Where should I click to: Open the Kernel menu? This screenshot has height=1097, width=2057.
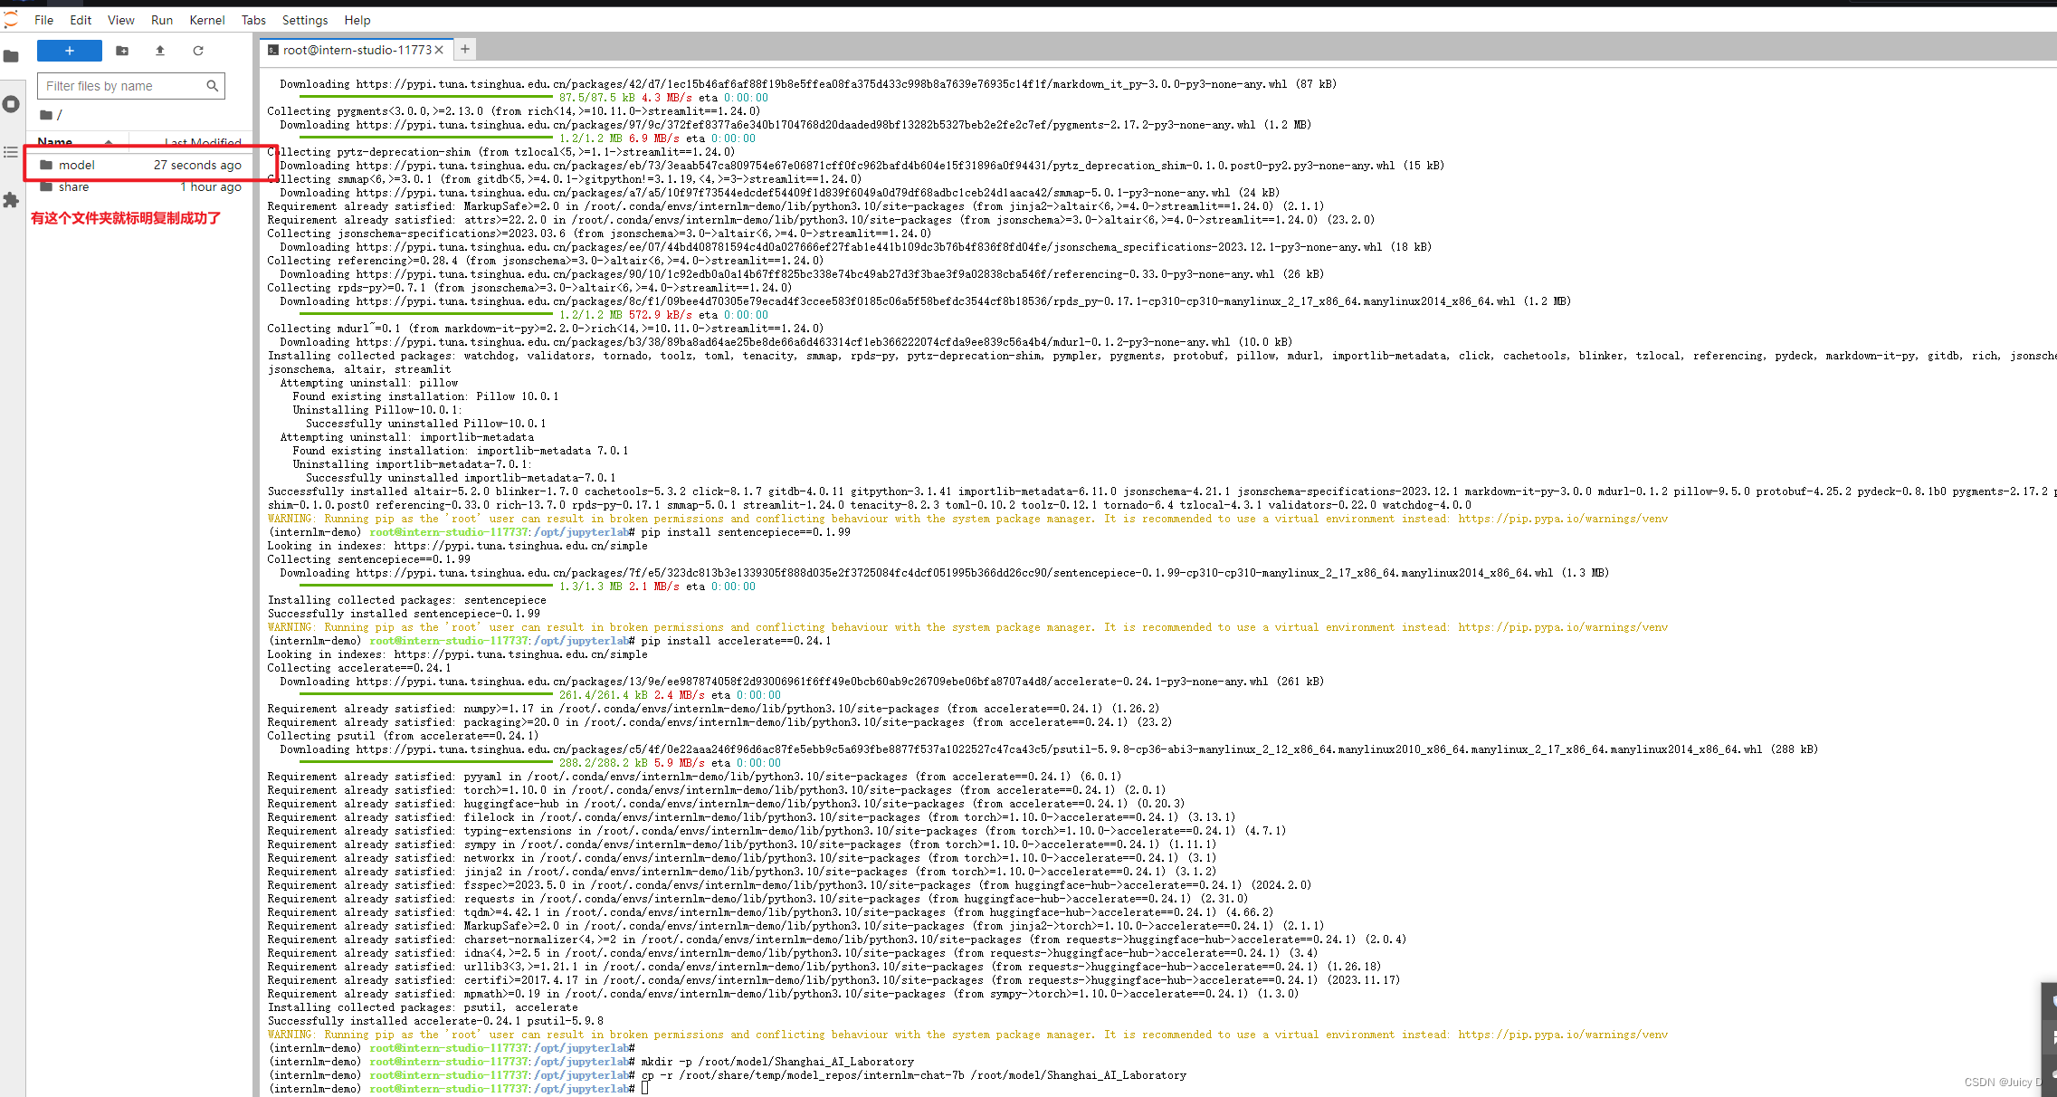206,20
